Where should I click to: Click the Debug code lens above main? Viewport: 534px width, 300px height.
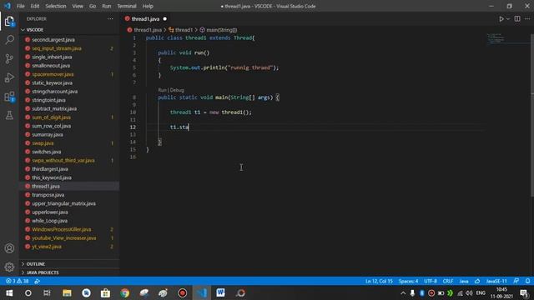(x=177, y=90)
